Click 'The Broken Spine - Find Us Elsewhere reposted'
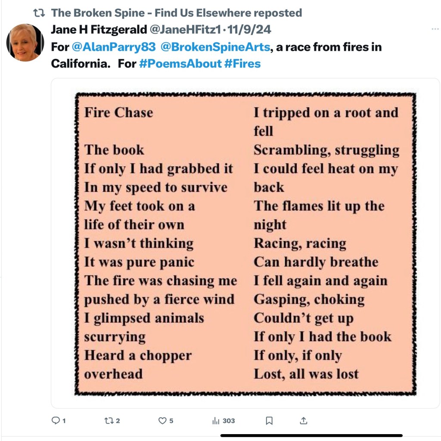The height and width of the screenshot is (441, 441). (177, 13)
